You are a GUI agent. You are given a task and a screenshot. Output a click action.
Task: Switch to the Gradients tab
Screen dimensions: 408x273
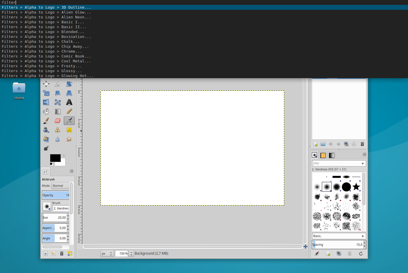pyautogui.click(x=331, y=155)
